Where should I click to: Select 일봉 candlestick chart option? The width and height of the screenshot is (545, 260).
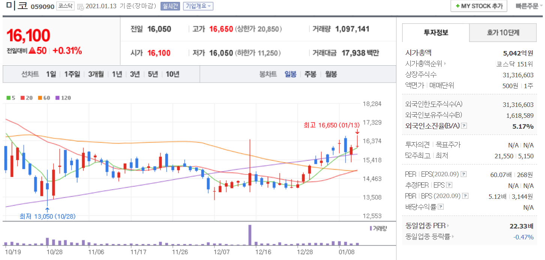click(290, 74)
